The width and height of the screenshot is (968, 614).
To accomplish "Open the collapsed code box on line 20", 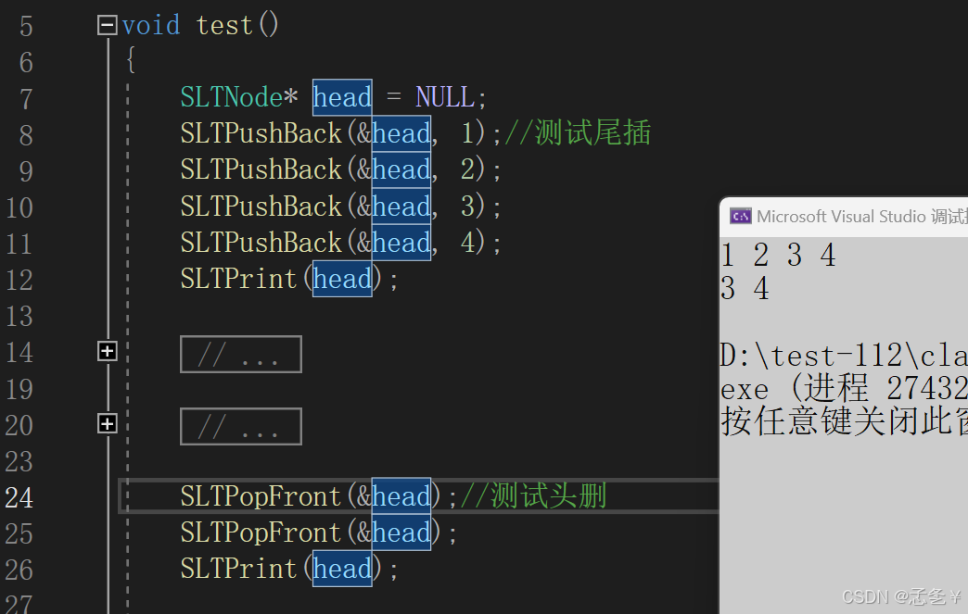I will [x=241, y=427].
